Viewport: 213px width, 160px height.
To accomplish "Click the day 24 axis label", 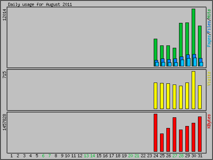I will coord(156,156).
